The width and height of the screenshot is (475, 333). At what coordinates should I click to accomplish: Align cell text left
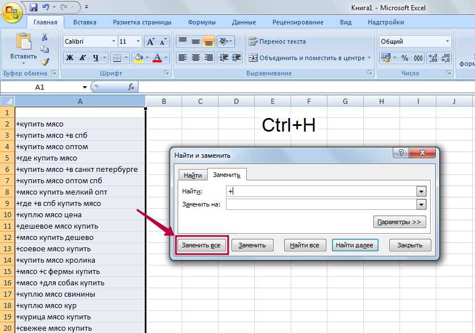tap(183, 57)
